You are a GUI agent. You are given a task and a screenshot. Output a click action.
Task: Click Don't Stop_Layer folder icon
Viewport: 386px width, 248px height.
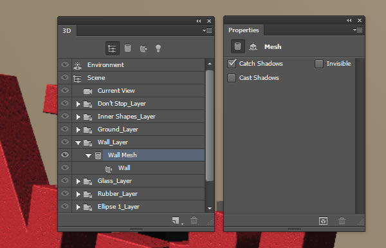click(x=87, y=104)
